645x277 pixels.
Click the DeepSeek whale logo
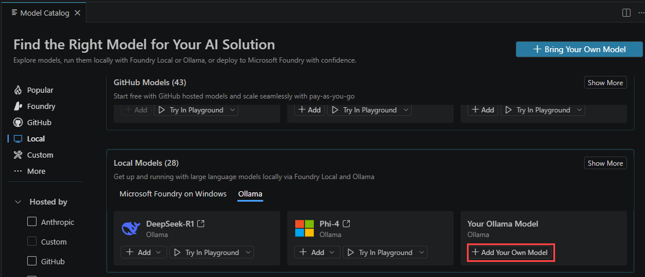tap(131, 228)
